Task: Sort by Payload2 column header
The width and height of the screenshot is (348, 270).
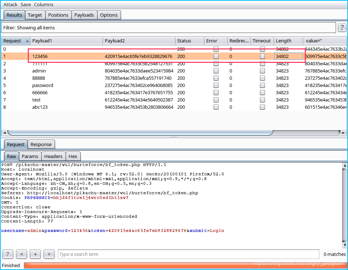Action: coord(139,41)
